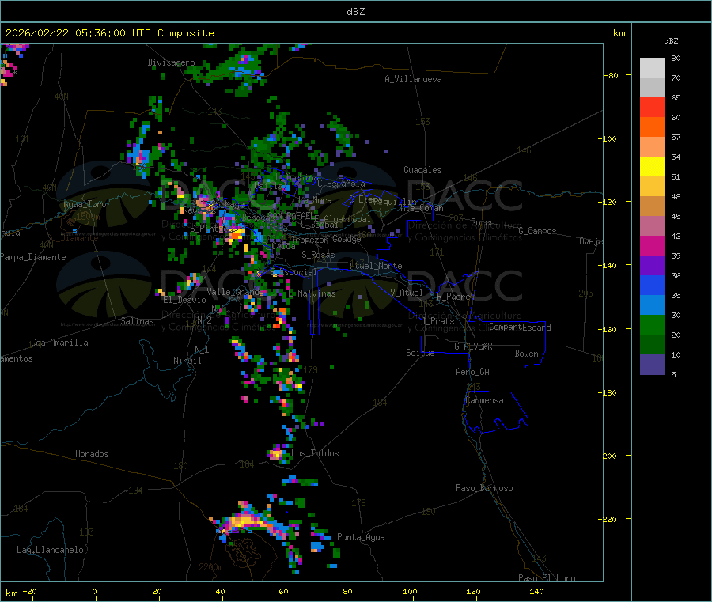Click the Aero_GA label
712x602 pixels.
tap(472, 372)
